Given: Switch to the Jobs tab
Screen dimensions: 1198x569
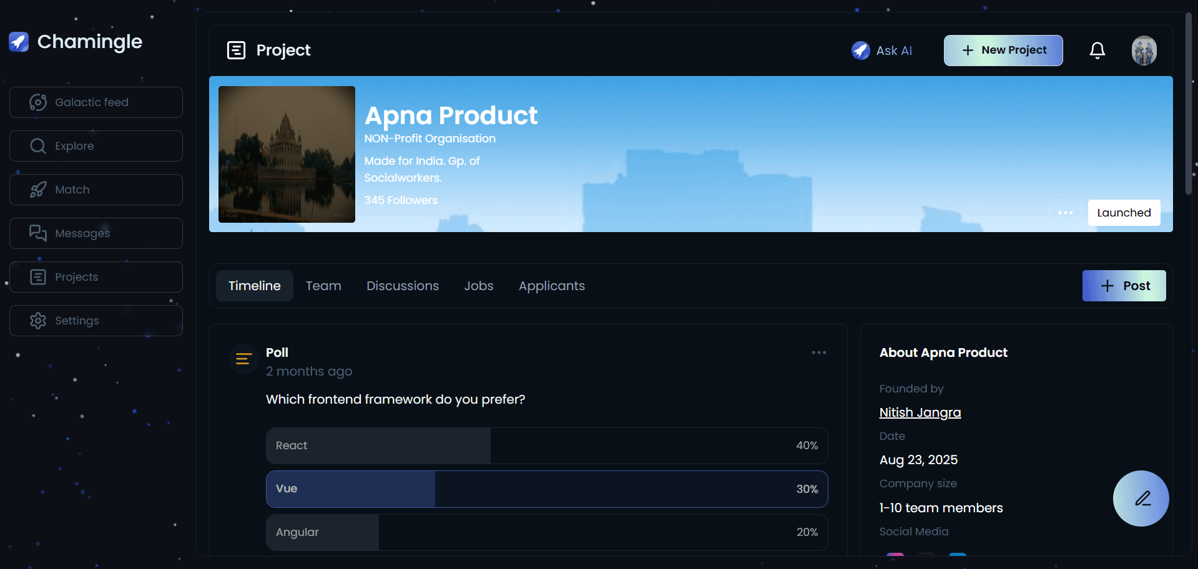Looking at the screenshot, I should coord(478,286).
